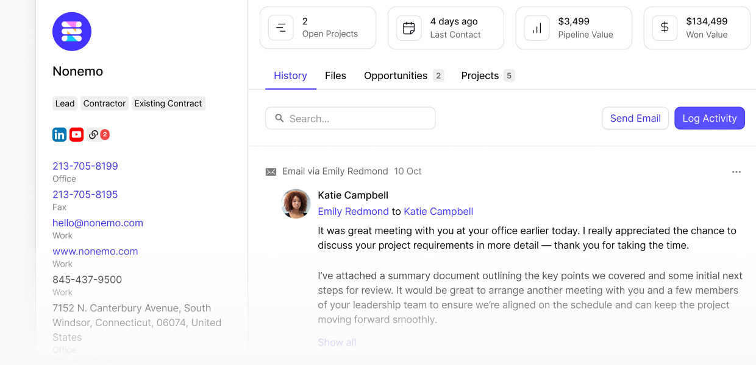Open the hello@nonemo.com email link
This screenshot has width=756, height=365.
pyautogui.click(x=98, y=223)
